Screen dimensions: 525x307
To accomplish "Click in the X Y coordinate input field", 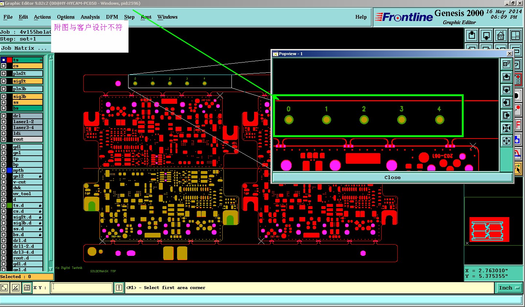I will pos(82,288).
